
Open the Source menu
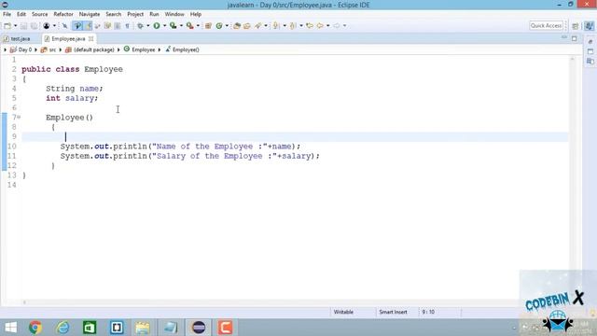(x=39, y=14)
